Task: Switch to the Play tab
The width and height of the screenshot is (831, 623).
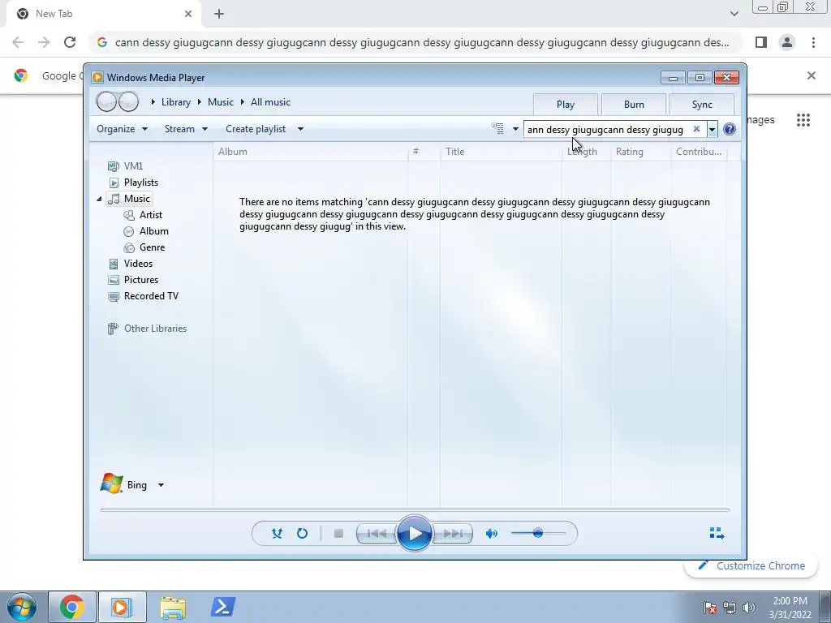Action: coord(566,105)
